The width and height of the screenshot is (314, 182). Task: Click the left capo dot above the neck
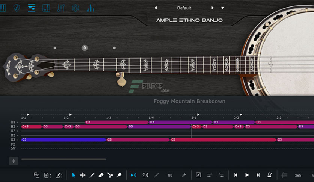(x=55, y=48)
